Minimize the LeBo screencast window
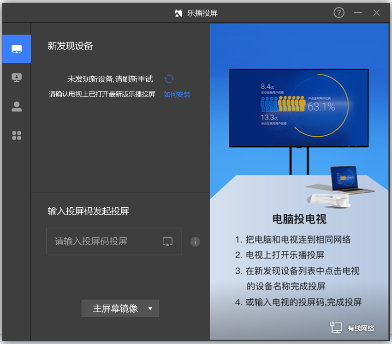This screenshot has width=392, height=344. point(358,12)
